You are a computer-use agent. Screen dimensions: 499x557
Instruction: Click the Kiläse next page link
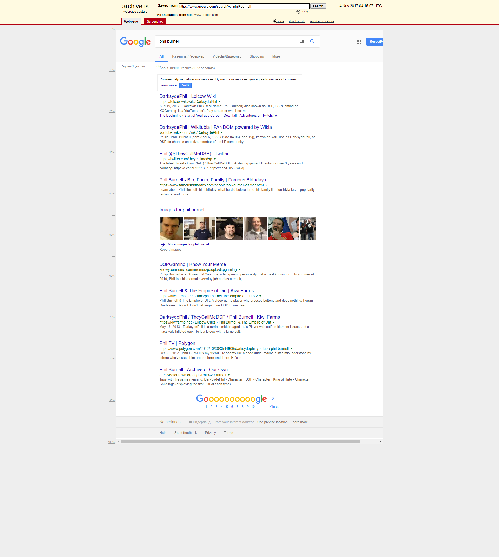click(274, 407)
